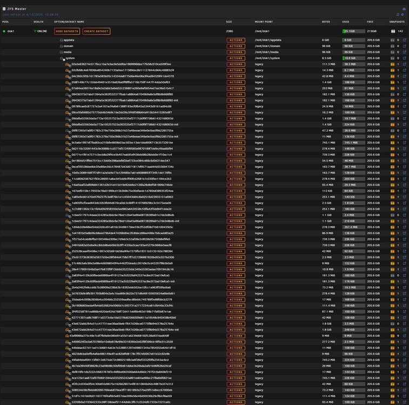The width and height of the screenshot is (409, 405).
Task: Click the CREATE DATASET button
Action: click(x=96, y=31)
